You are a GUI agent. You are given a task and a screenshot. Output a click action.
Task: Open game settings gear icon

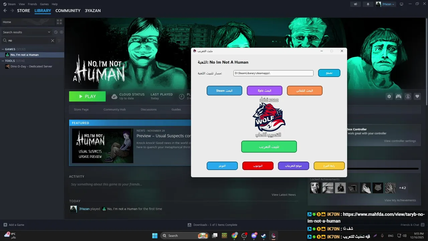coord(389,96)
